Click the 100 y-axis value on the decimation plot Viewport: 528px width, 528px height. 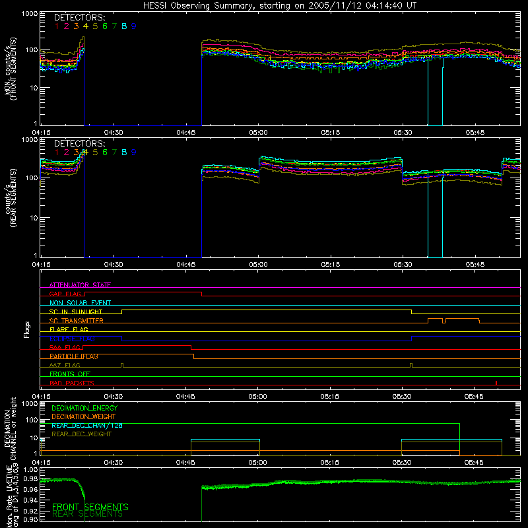point(32,420)
